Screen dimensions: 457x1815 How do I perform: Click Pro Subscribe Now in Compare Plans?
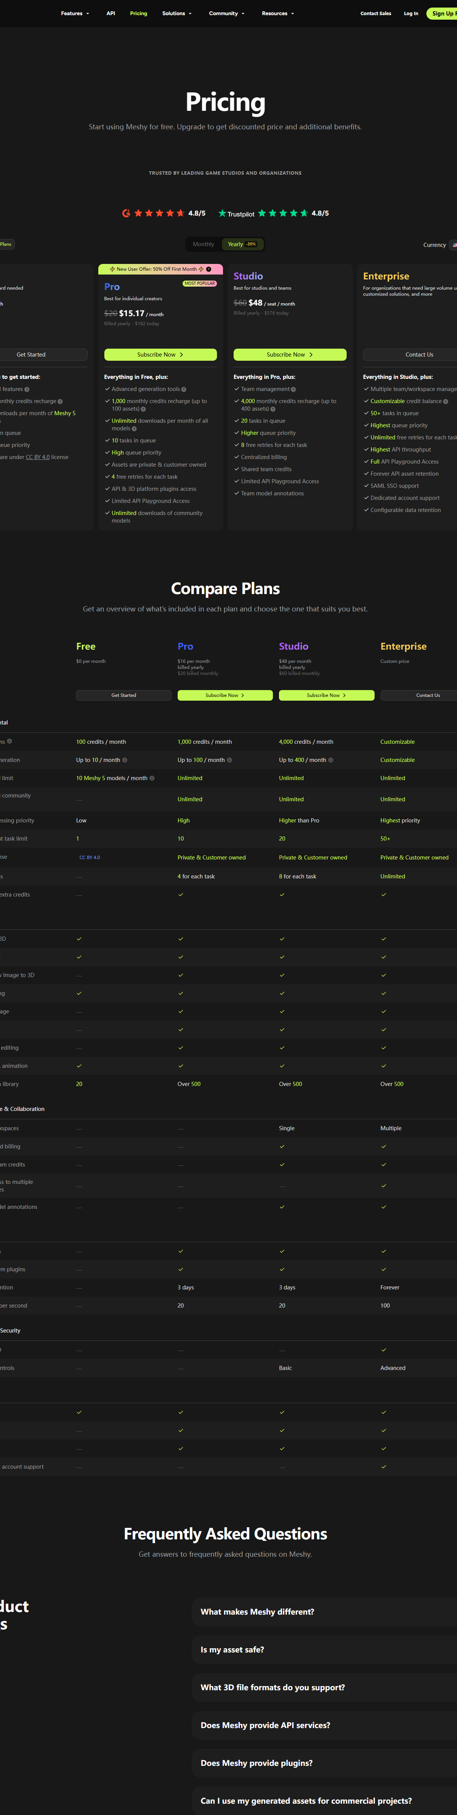coord(225,695)
